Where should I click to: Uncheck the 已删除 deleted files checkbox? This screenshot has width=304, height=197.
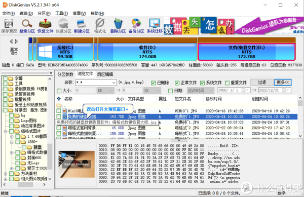[153, 83]
